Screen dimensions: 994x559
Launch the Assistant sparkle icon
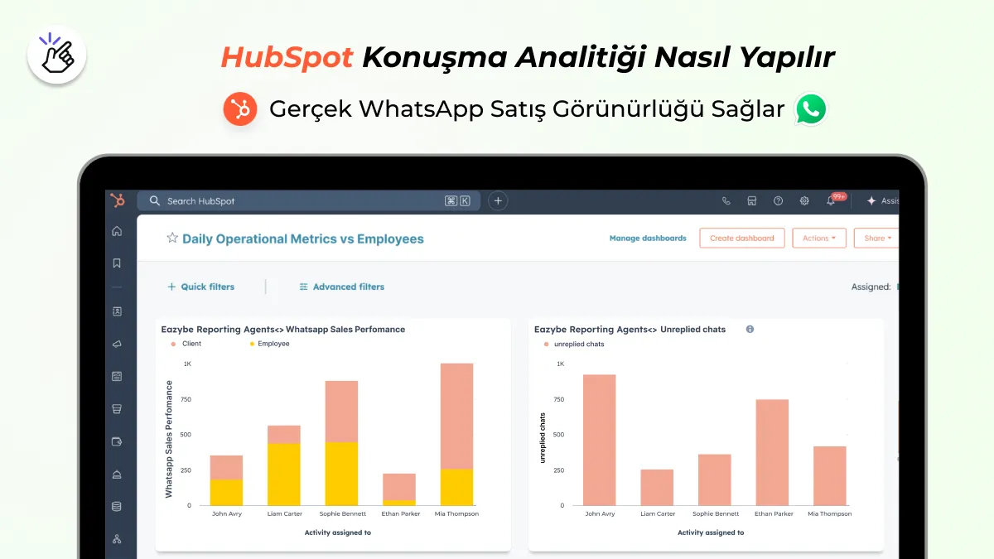pos(871,200)
